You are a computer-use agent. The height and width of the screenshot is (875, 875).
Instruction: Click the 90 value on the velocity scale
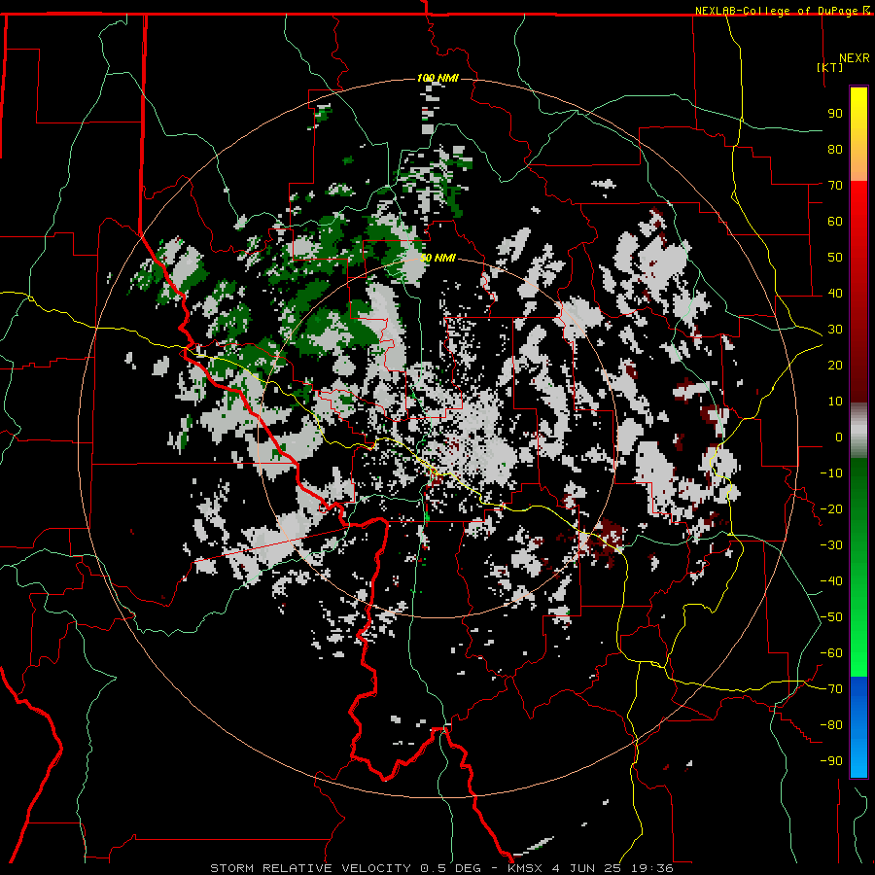[835, 114]
